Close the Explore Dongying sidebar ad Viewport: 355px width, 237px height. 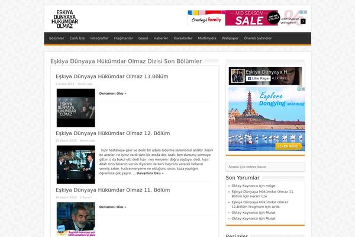point(304,89)
